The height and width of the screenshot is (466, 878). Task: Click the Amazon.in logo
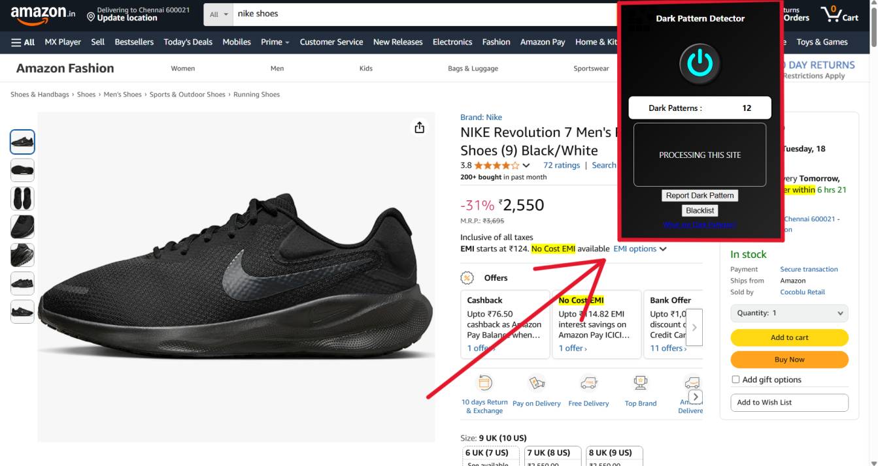(x=43, y=14)
